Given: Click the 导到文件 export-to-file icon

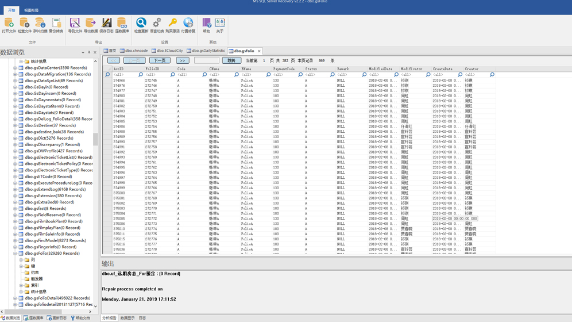Looking at the screenshot, I should pyautogui.click(x=75, y=23).
